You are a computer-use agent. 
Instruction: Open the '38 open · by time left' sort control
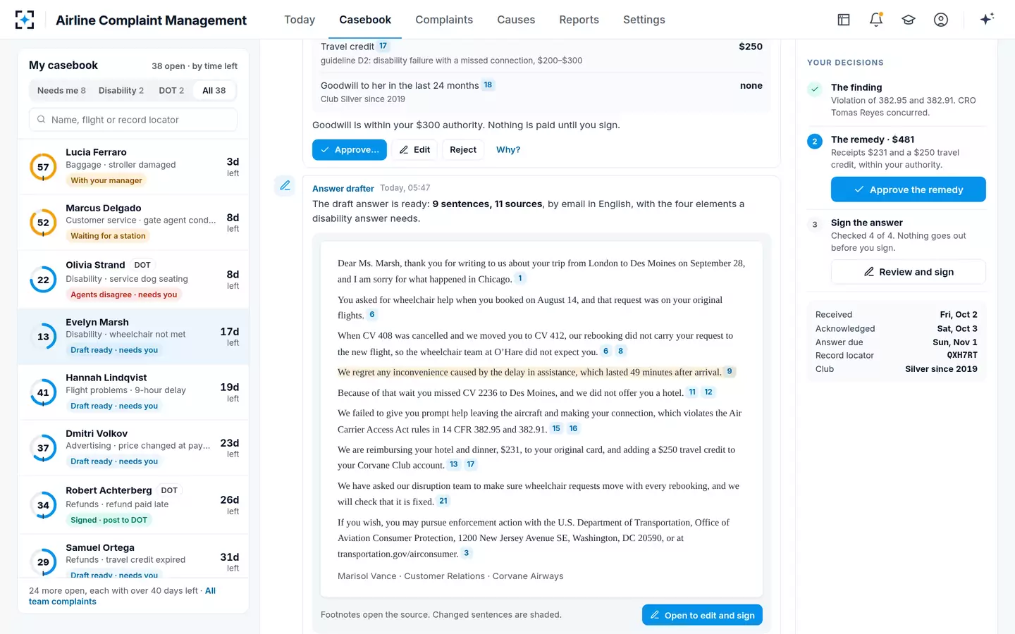coord(195,66)
